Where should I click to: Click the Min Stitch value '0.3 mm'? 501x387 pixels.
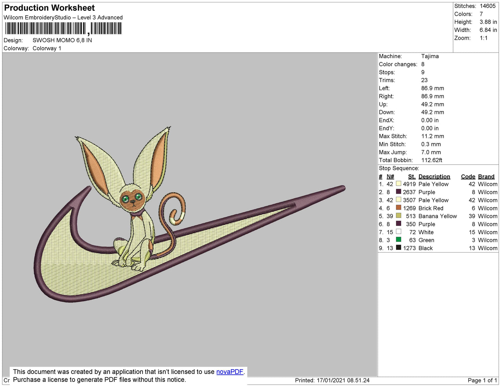pyautogui.click(x=431, y=144)
